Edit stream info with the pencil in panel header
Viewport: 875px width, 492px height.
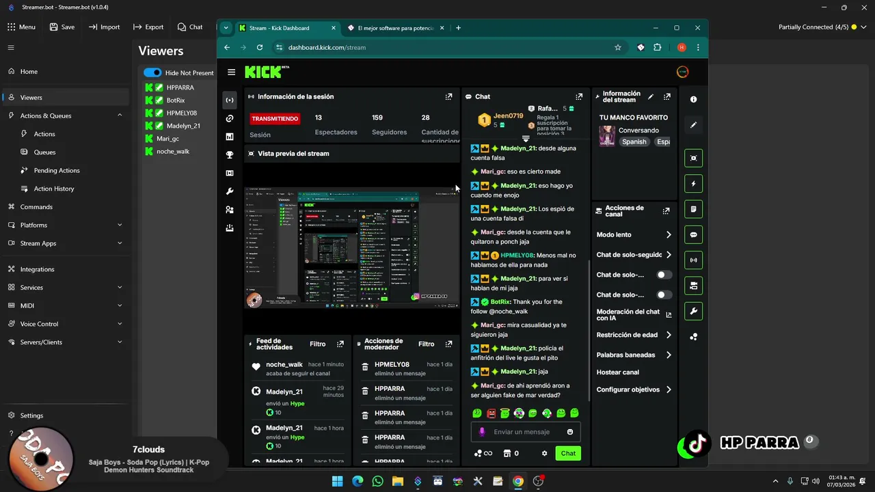click(x=651, y=97)
